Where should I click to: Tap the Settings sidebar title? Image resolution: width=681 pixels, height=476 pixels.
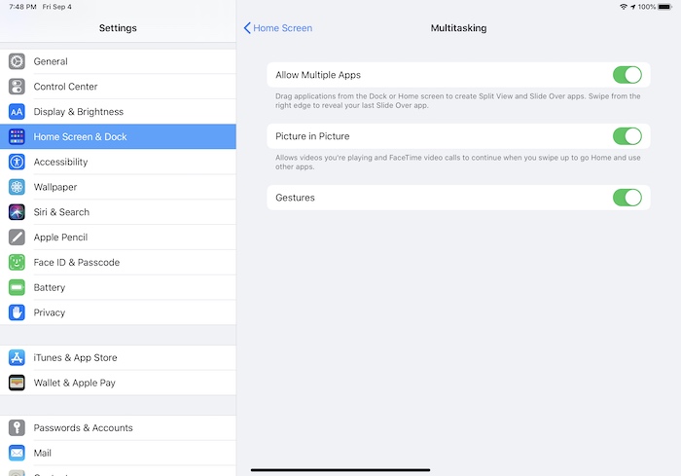[118, 28]
